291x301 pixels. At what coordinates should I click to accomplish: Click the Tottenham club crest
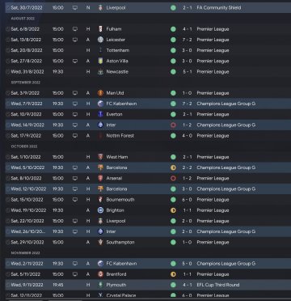click(100, 50)
